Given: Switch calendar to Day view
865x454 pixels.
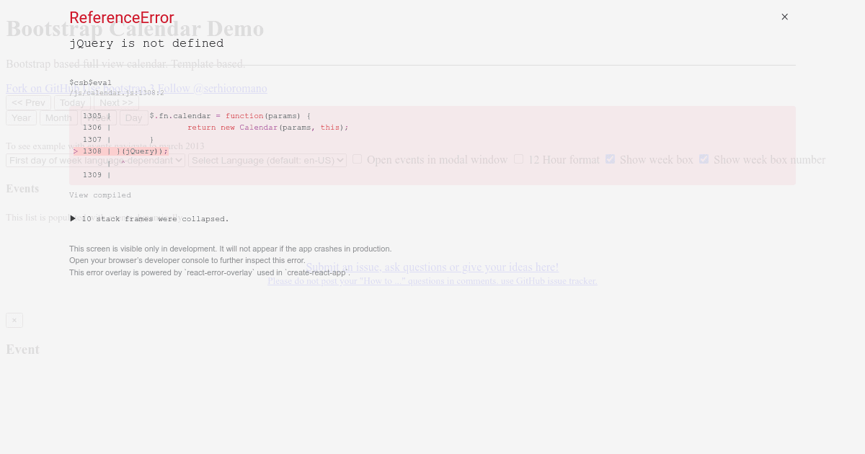Looking at the screenshot, I should [133, 117].
